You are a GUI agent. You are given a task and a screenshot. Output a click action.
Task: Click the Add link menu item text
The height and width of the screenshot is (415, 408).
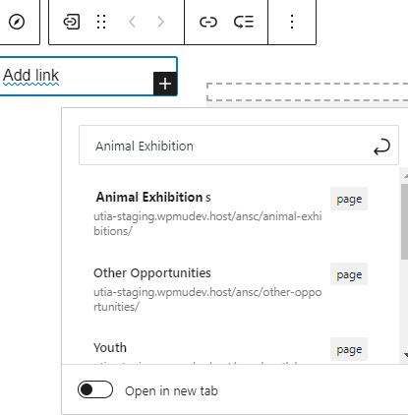tap(30, 76)
